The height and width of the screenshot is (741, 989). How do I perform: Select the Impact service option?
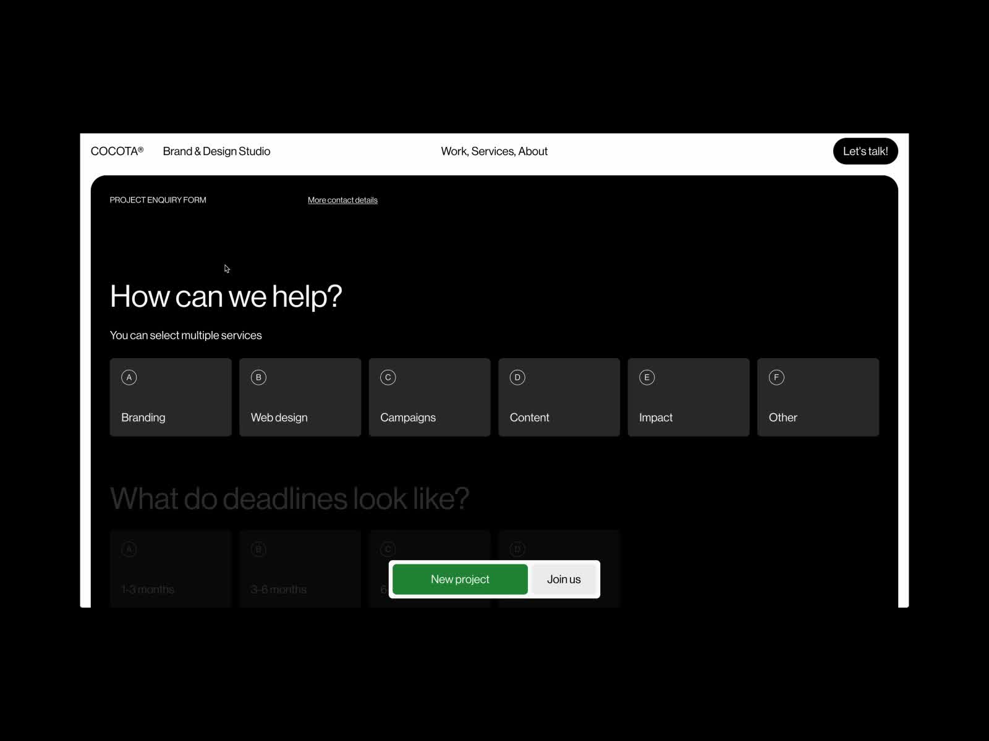(689, 397)
